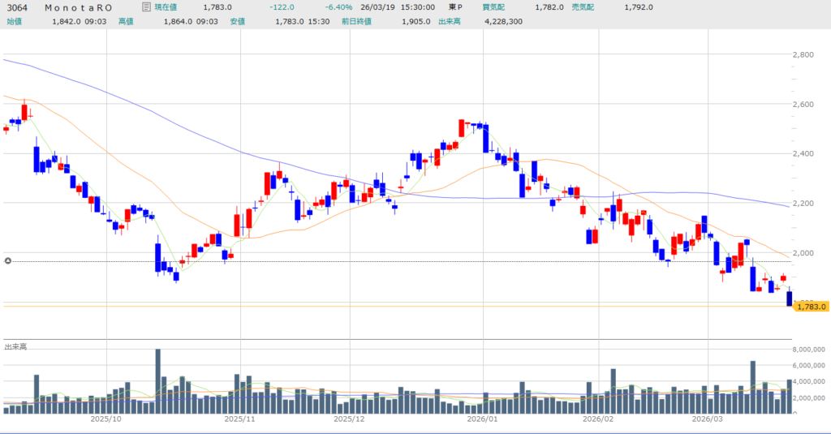
Task: Click the 2025/12 date label on the time axis
Action: [x=349, y=419]
